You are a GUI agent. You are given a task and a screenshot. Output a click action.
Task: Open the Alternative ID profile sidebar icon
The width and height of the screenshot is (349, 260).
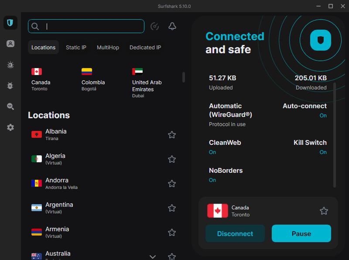[10, 44]
